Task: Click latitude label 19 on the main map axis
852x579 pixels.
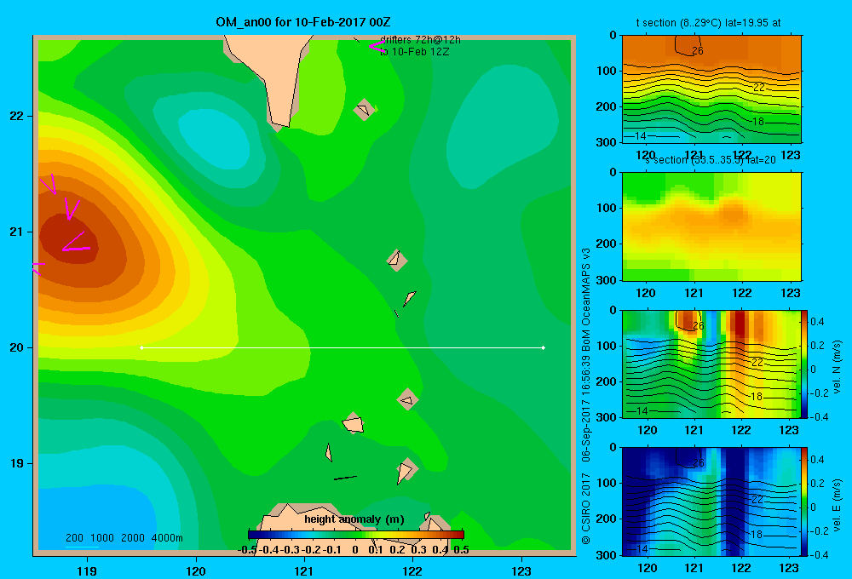Action: pos(17,463)
